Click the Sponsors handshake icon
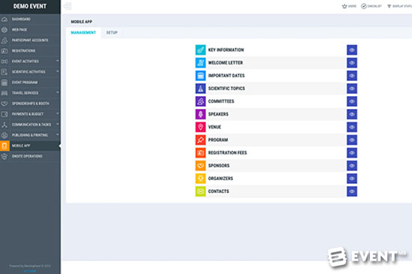This screenshot has width=412, height=274. tap(201, 166)
